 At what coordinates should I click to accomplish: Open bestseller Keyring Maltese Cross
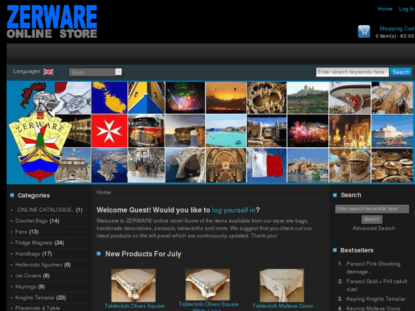coord(373,308)
